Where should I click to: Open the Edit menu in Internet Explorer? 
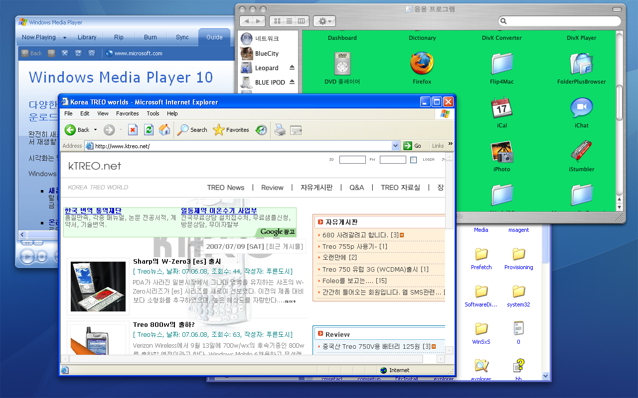[x=85, y=113]
